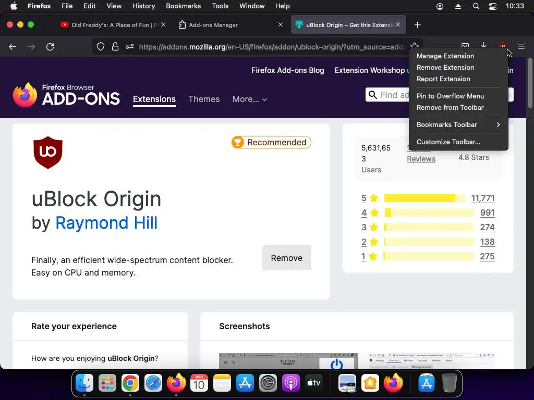Screen dimensions: 534x400
Task: Open the Bookmarks menu in menu bar
Action: coord(183,6)
